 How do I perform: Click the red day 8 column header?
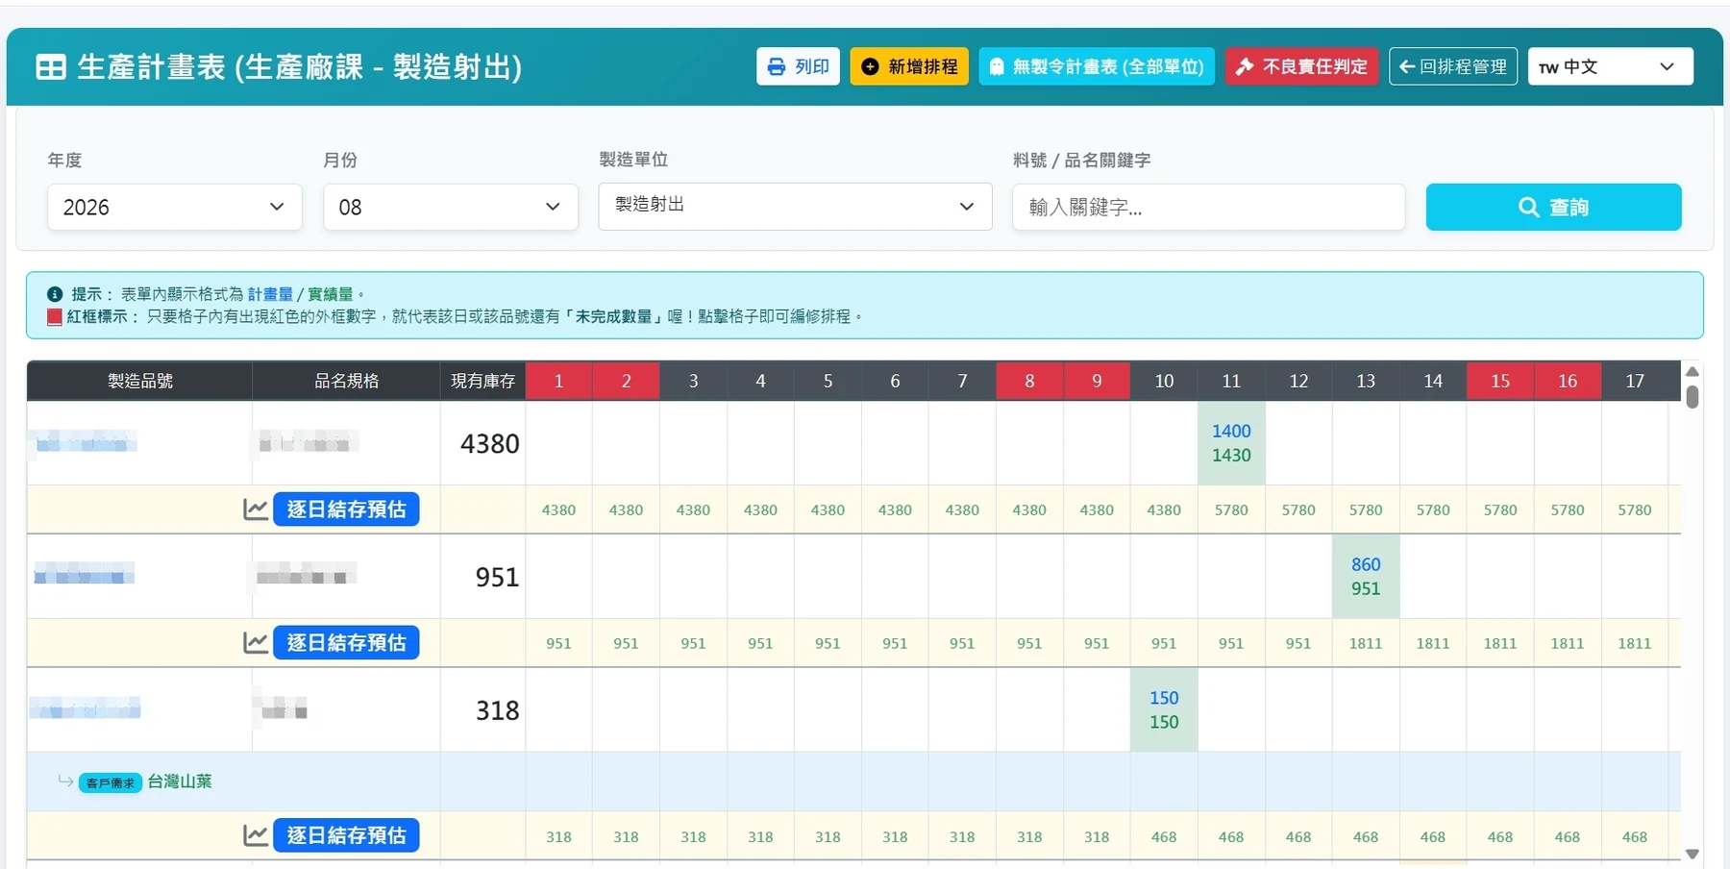(1029, 381)
